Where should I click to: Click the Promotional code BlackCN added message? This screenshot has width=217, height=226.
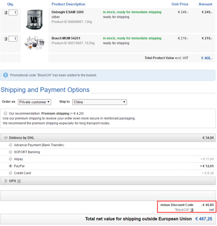click(x=54, y=75)
